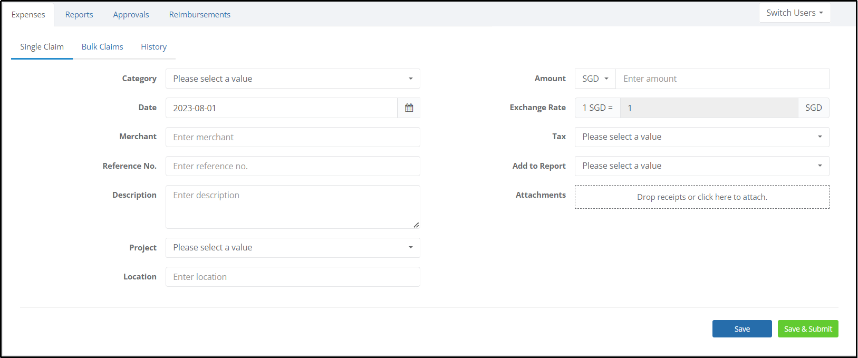Switch to the Expenses tab
The height and width of the screenshot is (358, 858).
click(x=28, y=15)
